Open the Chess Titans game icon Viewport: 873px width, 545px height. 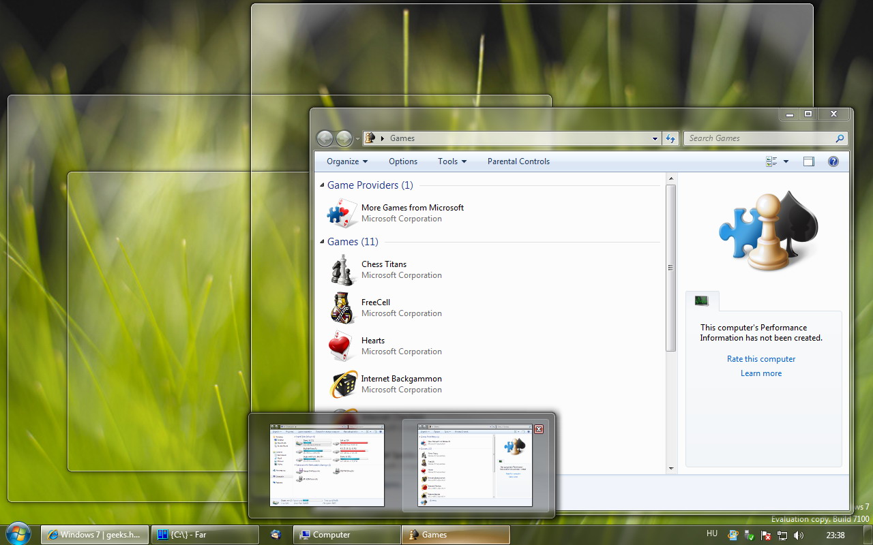point(342,270)
